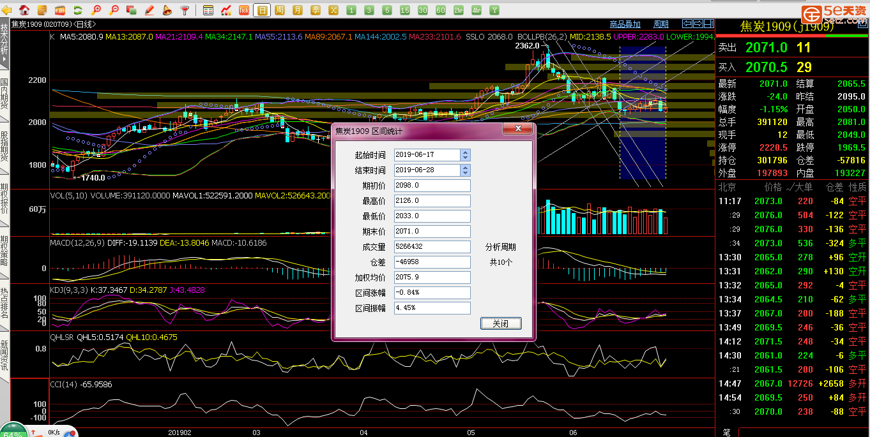Image resolution: width=870 pixels, height=437 pixels.
Task: Click the F10 info icon
Action: point(60,10)
